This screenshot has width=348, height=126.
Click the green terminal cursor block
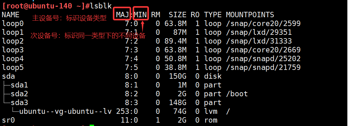[x=92, y=125]
